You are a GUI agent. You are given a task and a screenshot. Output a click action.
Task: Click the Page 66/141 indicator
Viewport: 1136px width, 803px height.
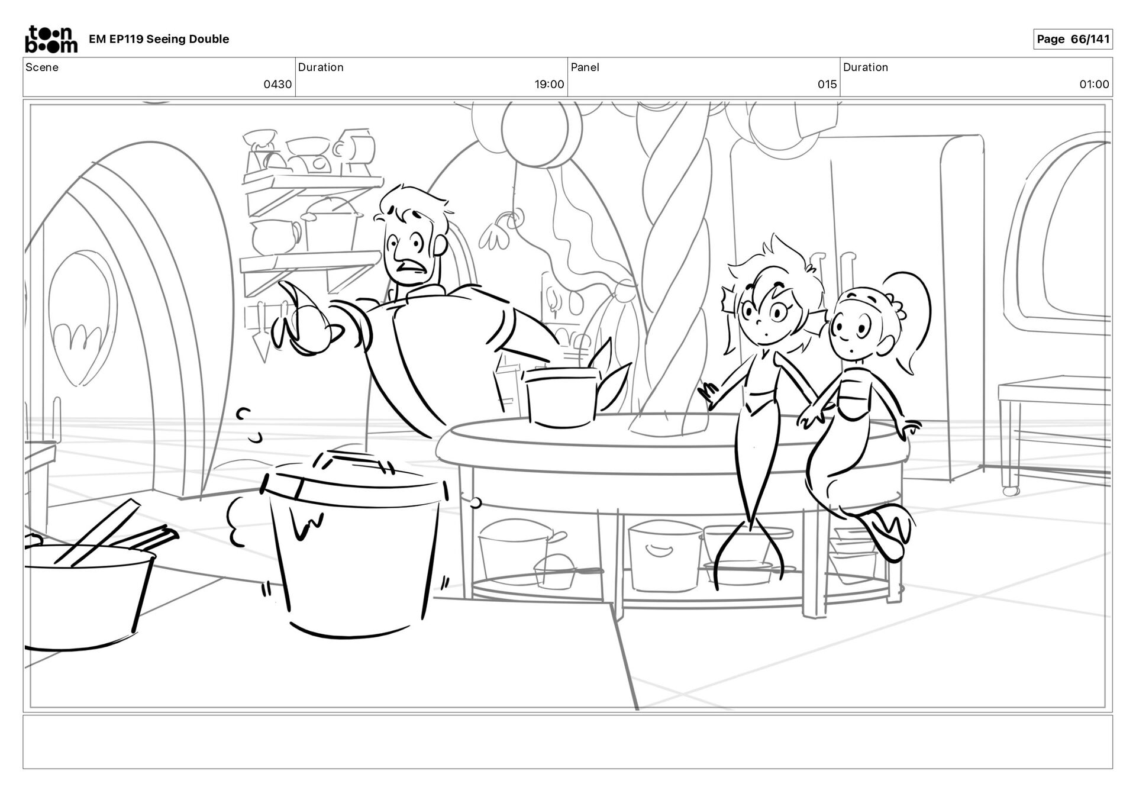(1072, 39)
